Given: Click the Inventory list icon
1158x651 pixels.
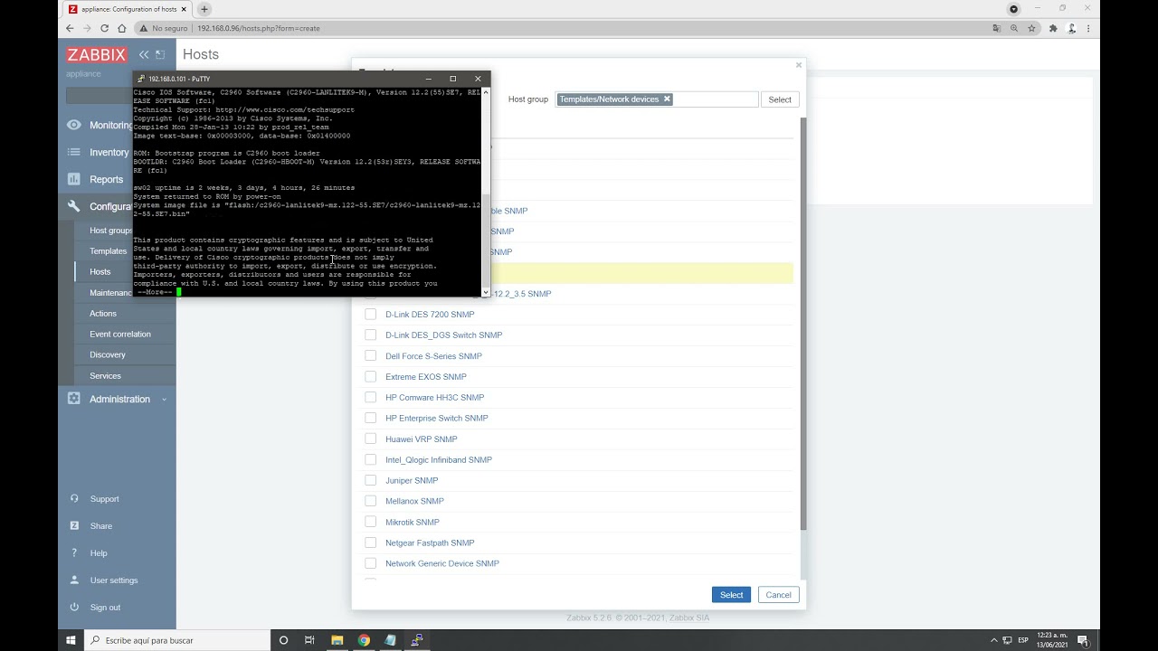Looking at the screenshot, I should (74, 152).
